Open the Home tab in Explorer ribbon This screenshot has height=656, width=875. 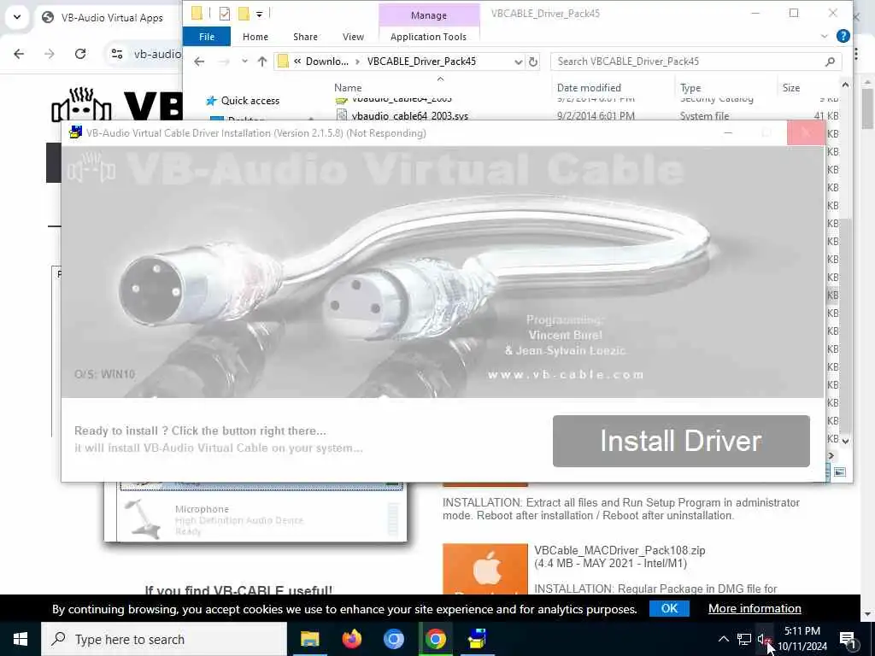tap(255, 37)
